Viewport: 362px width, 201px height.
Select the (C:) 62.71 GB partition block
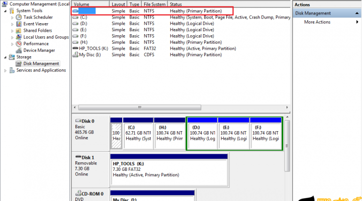[138, 133]
